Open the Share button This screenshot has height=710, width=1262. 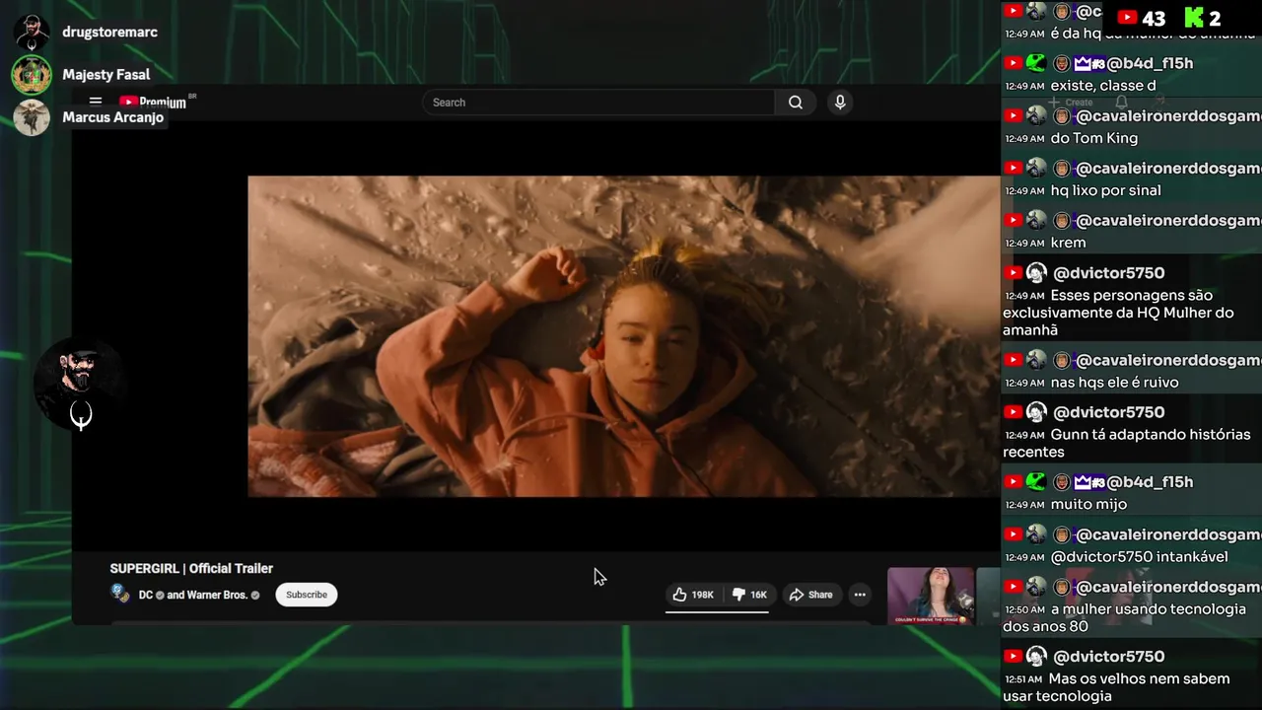pos(811,595)
